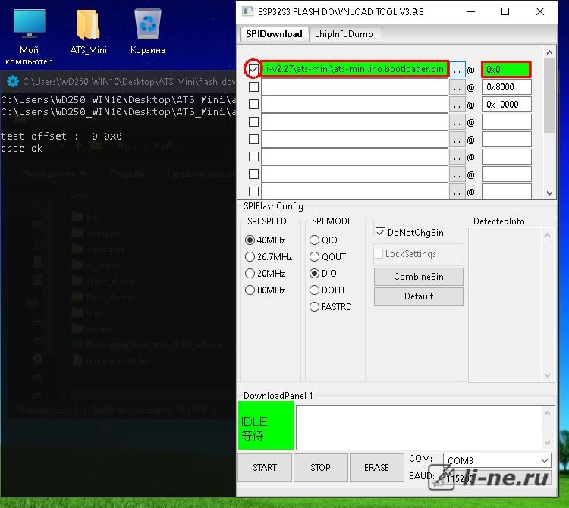Click download log scrollbar down arrow
This screenshot has width=569, height=508.
click(547, 442)
